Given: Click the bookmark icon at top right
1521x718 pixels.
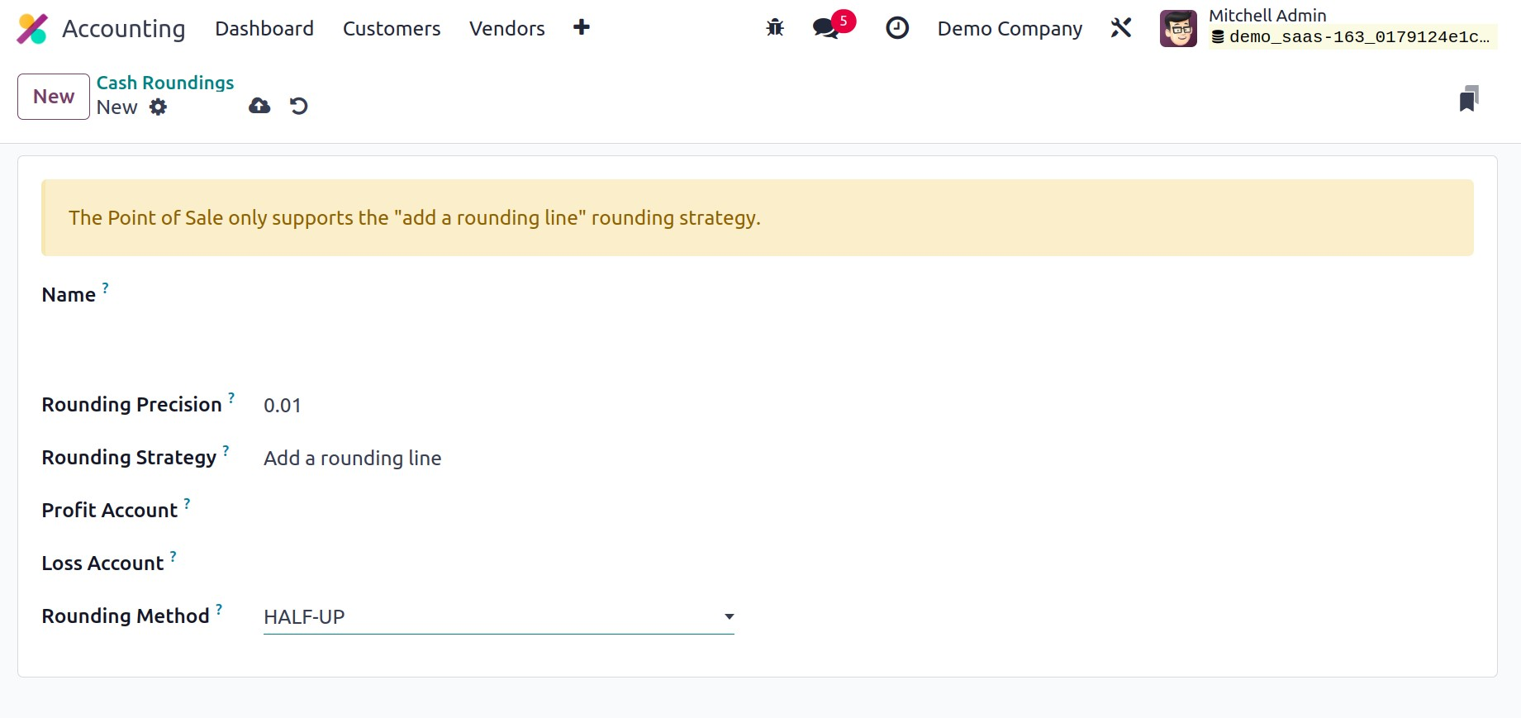Looking at the screenshot, I should tap(1468, 98).
